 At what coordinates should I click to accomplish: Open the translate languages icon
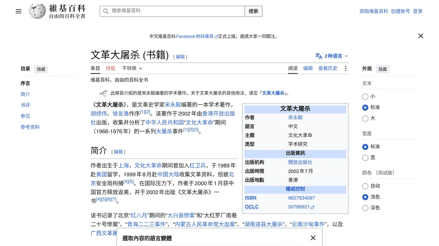click(x=319, y=56)
